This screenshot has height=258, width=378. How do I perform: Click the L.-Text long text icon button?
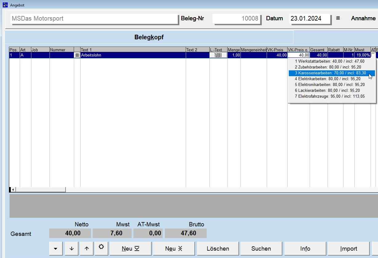(218, 55)
